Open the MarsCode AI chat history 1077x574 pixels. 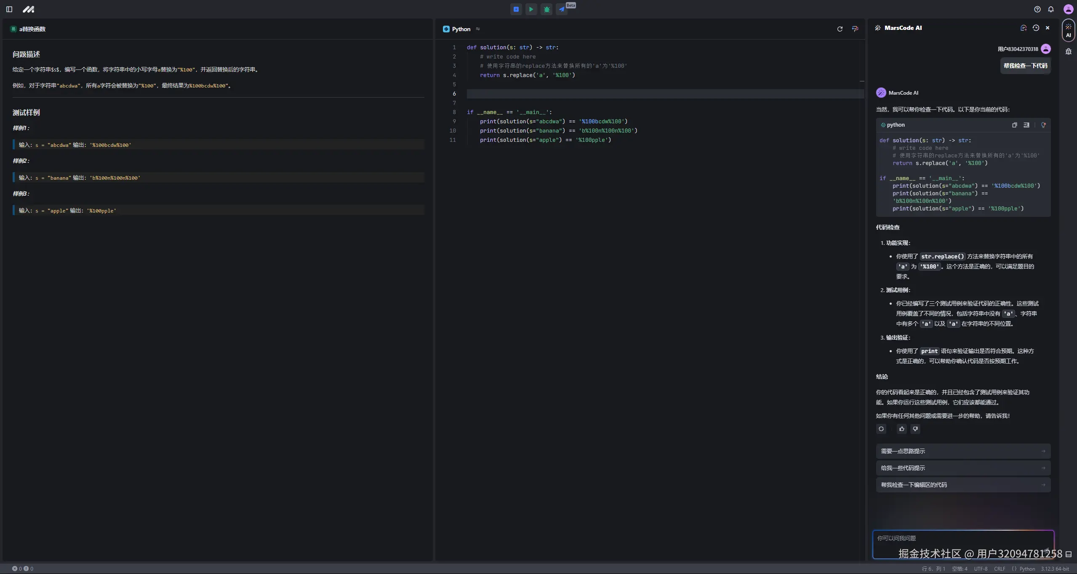pyautogui.click(x=1036, y=28)
